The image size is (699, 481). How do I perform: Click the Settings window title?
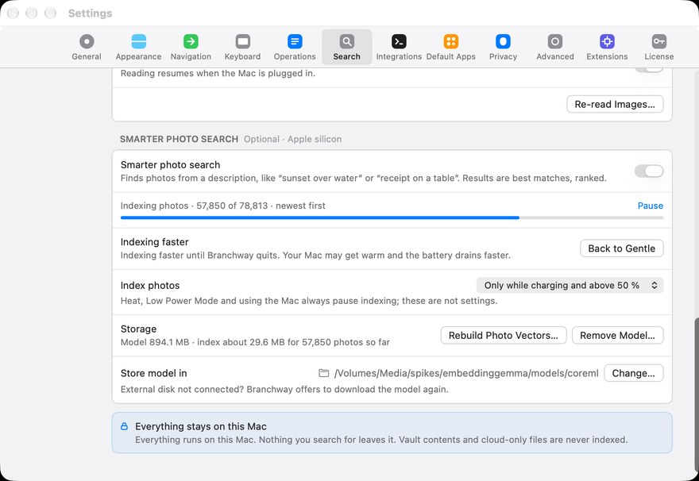coord(90,13)
